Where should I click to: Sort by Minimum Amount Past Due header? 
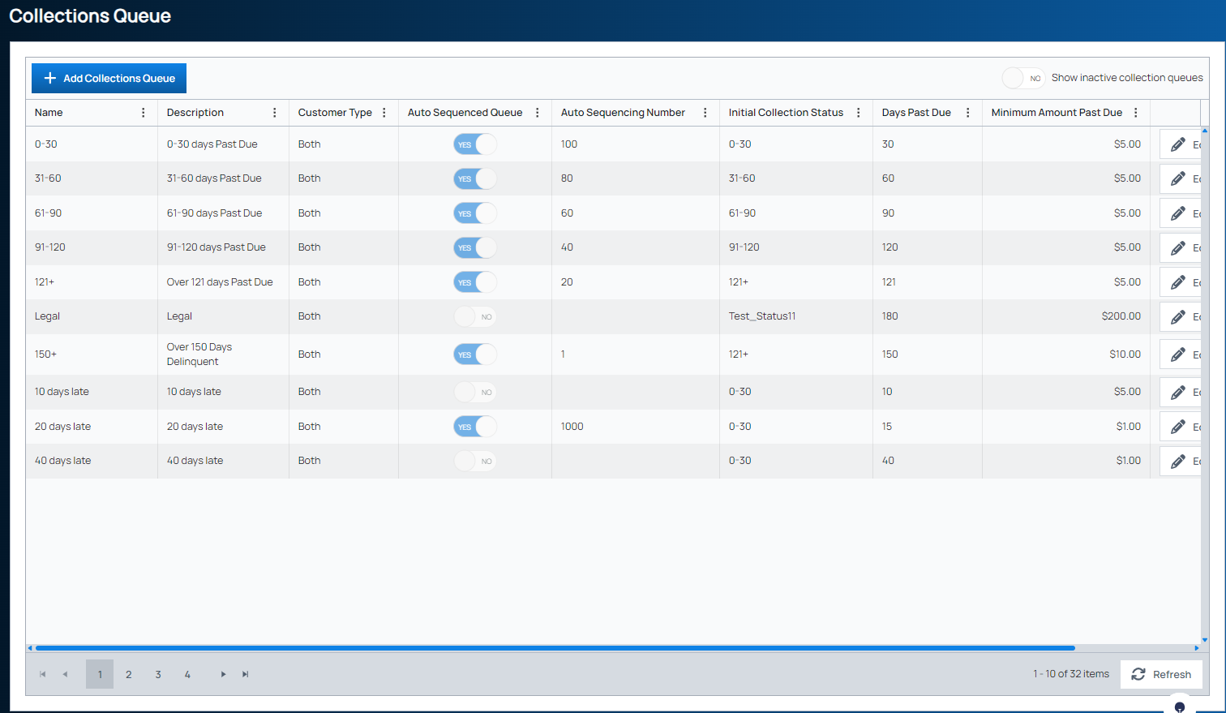[x=1057, y=113]
